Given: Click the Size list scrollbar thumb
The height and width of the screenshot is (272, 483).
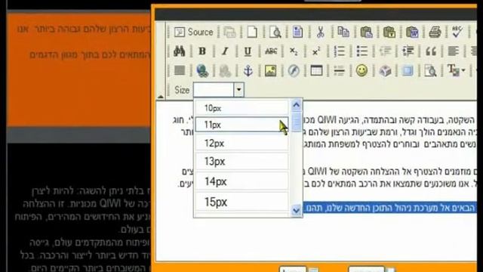Looking at the screenshot, I should click(297, 122).
